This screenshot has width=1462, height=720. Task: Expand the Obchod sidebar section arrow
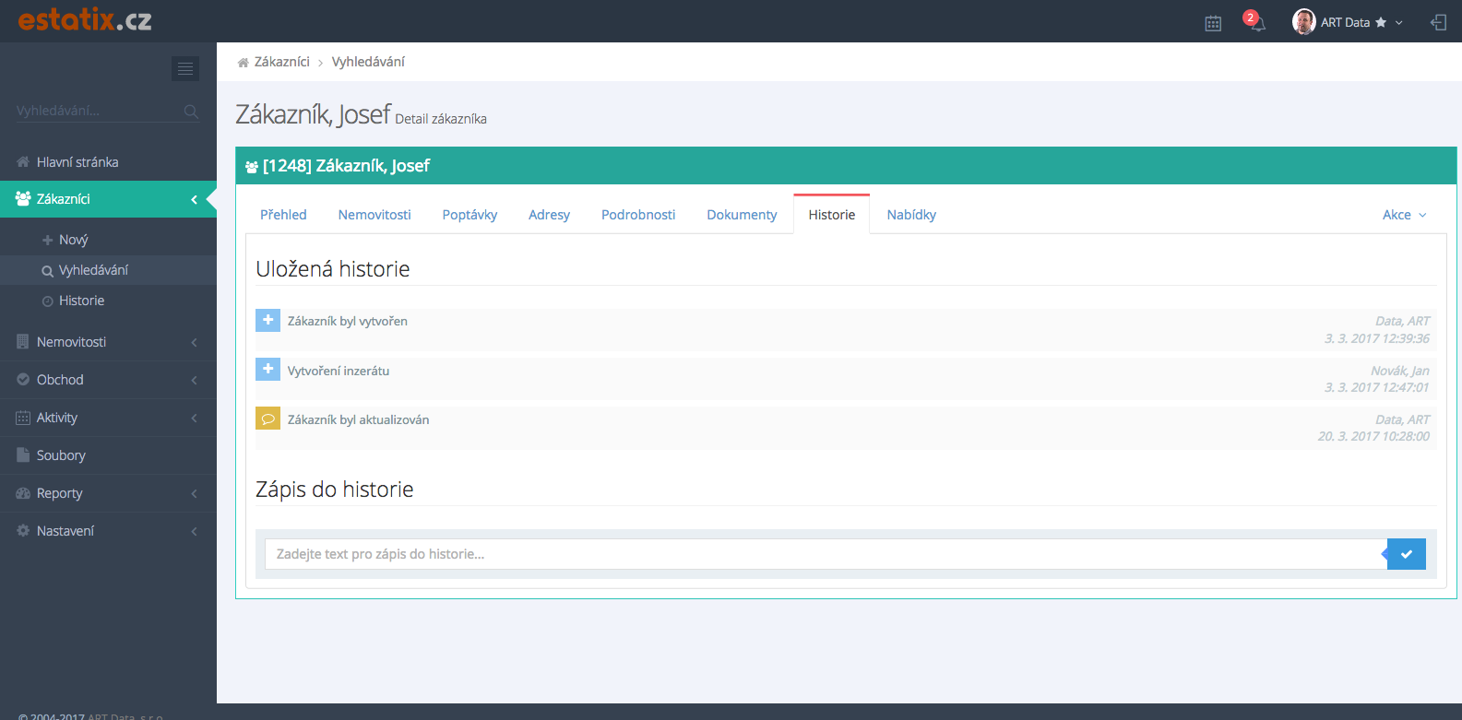(x=194, y=380)
